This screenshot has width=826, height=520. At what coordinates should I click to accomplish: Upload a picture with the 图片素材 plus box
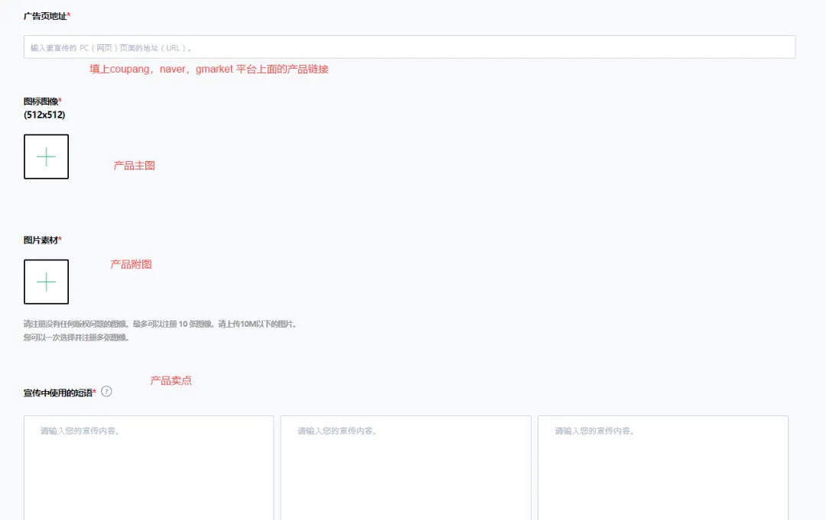click(47, 282)
